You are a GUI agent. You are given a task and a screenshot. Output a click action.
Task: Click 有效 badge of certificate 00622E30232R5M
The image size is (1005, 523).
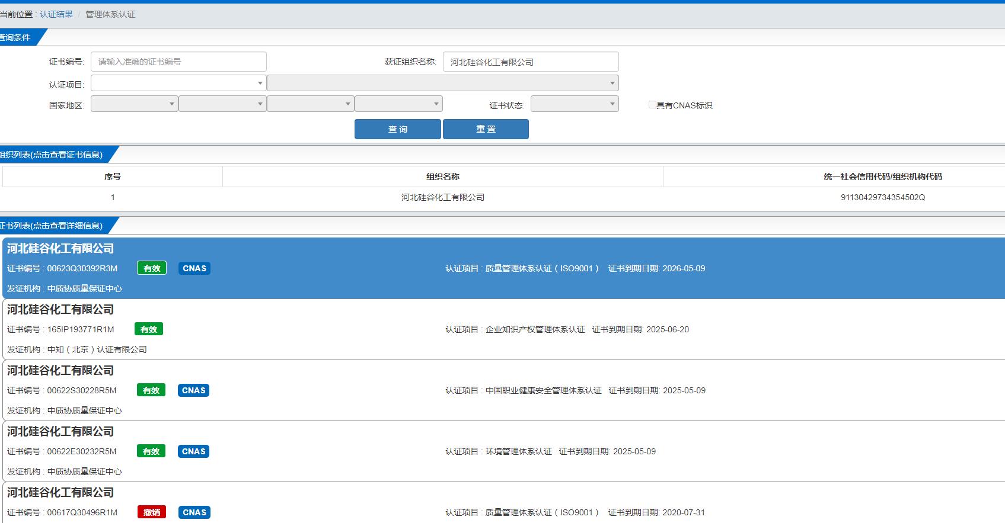[x=151, y=451]
